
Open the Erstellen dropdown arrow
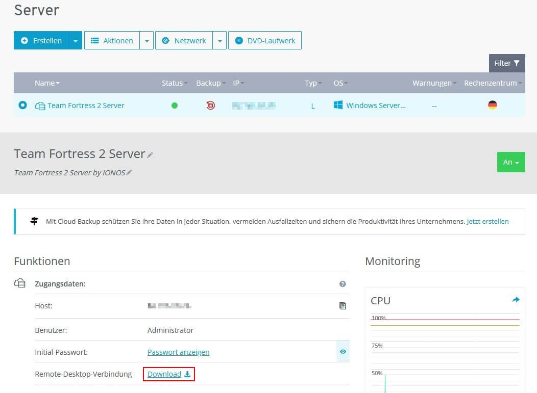click(76, 40)
